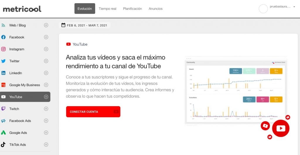300x155 pixels.
Task: Add YouTube channel via plus icon
Action: tap(46, 97)
